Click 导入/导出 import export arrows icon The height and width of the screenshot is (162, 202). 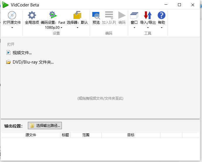point(148,15)
